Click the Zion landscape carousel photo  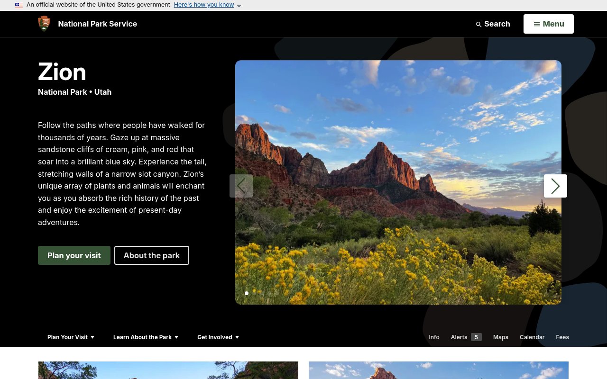click(398, 182)
